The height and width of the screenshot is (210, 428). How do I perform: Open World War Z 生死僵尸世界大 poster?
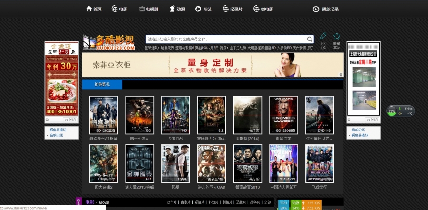point(320,115)
